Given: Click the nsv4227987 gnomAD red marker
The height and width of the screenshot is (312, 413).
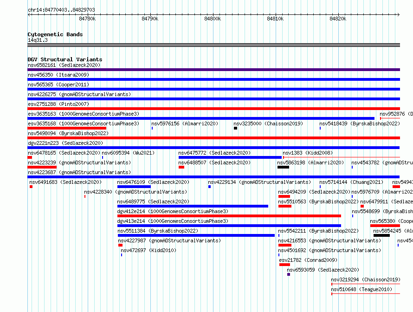Looking at the screenshot, I should click(120, 245).
